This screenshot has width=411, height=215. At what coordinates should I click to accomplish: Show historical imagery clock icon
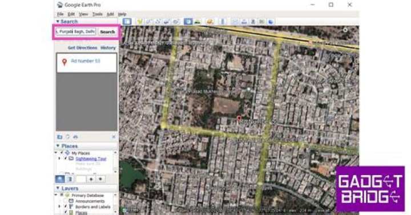click(x=188, y=22)
